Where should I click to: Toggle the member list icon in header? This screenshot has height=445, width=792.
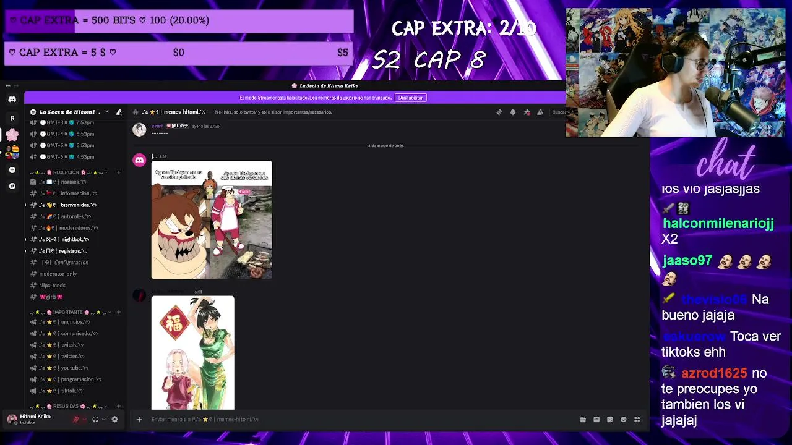pos(540,112)
